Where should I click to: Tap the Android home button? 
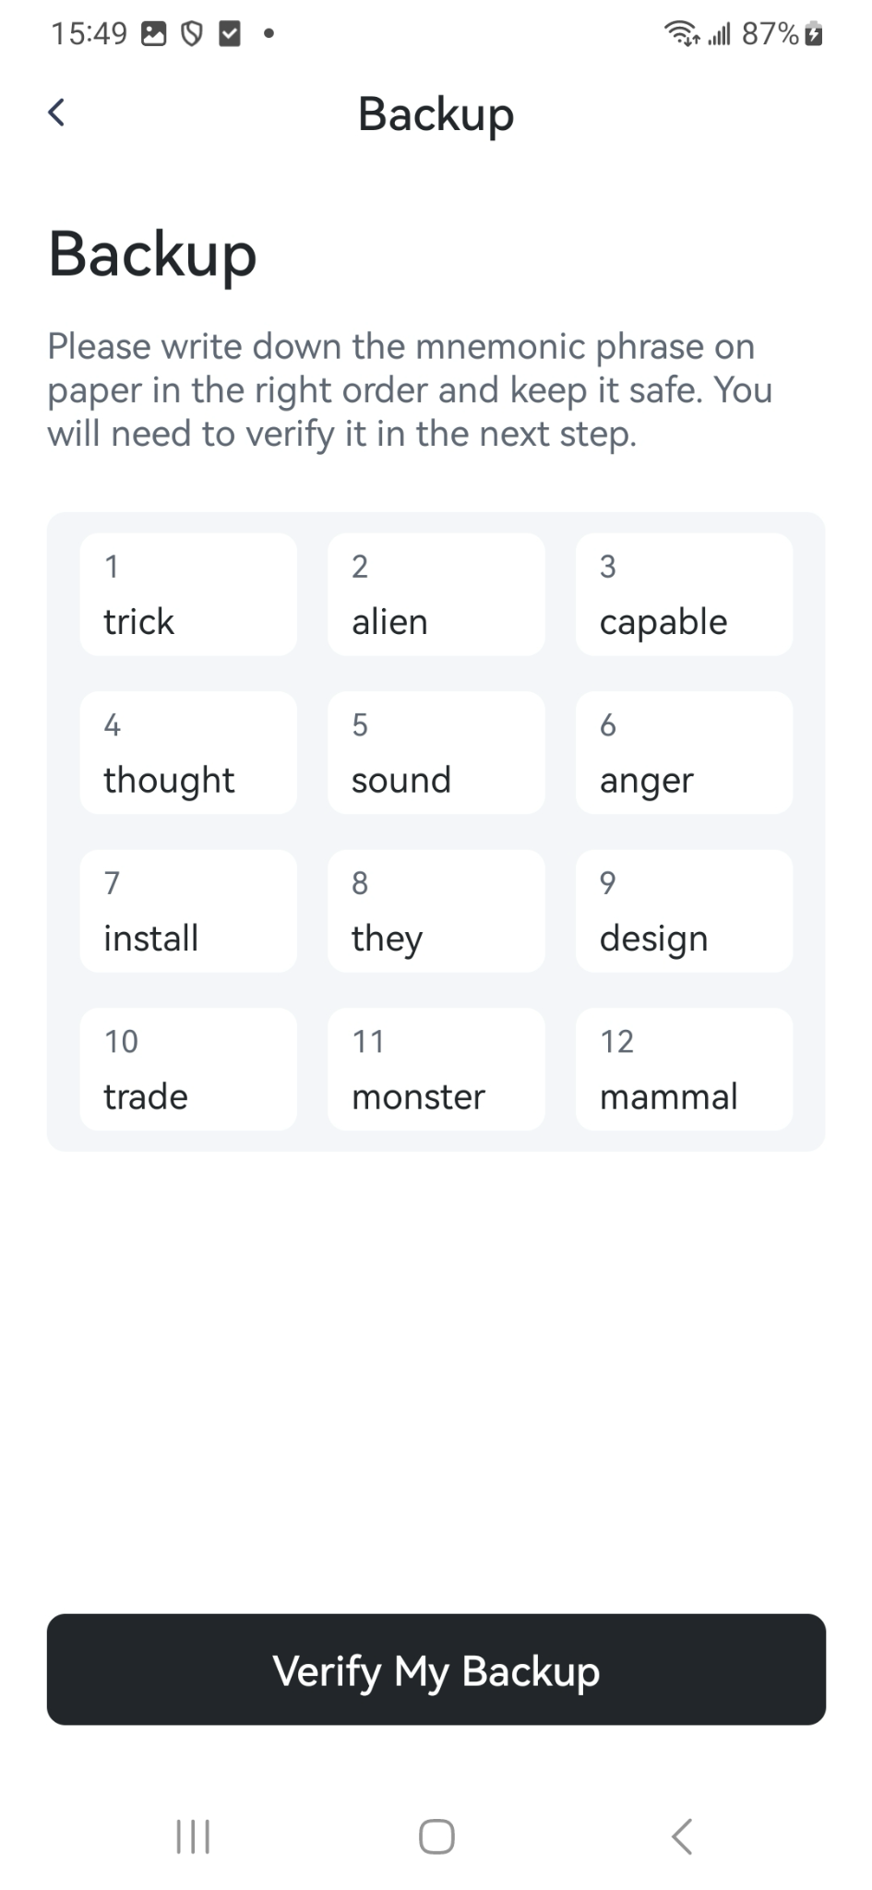[x=436, y=1836]
